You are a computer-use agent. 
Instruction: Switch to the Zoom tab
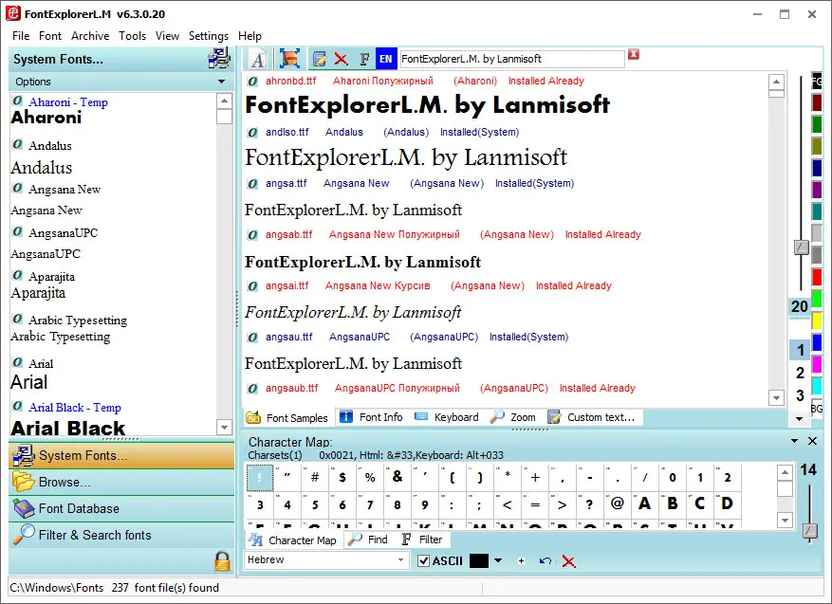coord(513,417)
